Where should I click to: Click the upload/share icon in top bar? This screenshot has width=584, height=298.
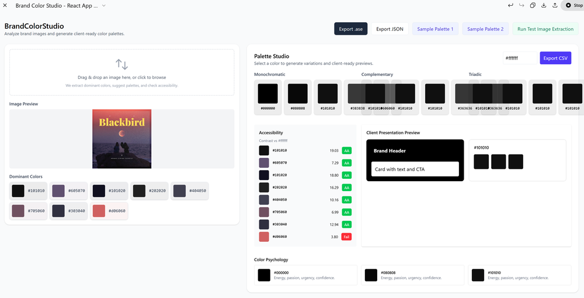[x=555, y=5]
